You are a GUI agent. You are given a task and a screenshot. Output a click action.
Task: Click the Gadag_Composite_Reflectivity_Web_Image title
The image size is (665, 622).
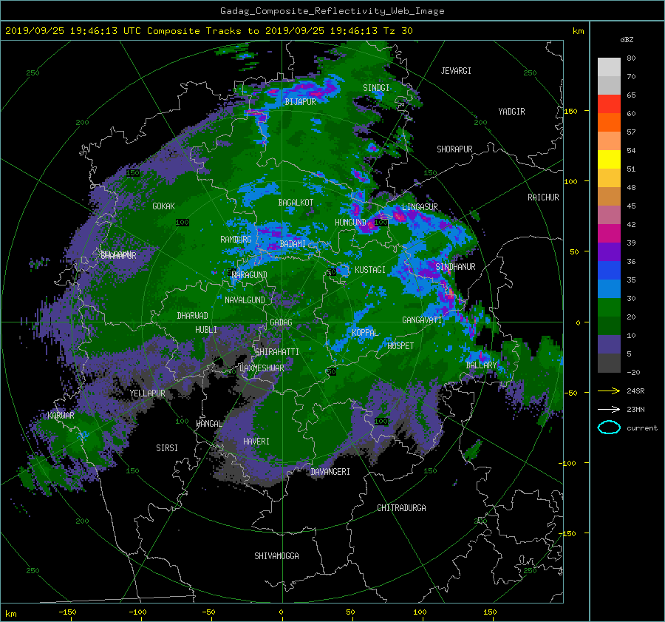pos(332,11)
